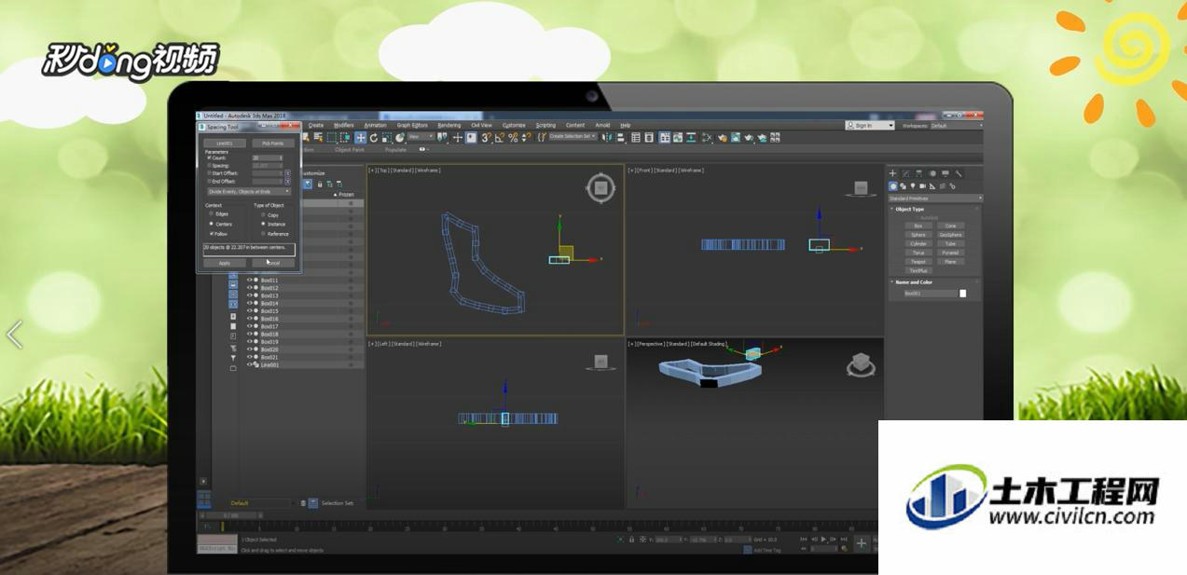1187x575 pixels.
Task: Select the Shapes category icon
Action: [x=904, y=186]
